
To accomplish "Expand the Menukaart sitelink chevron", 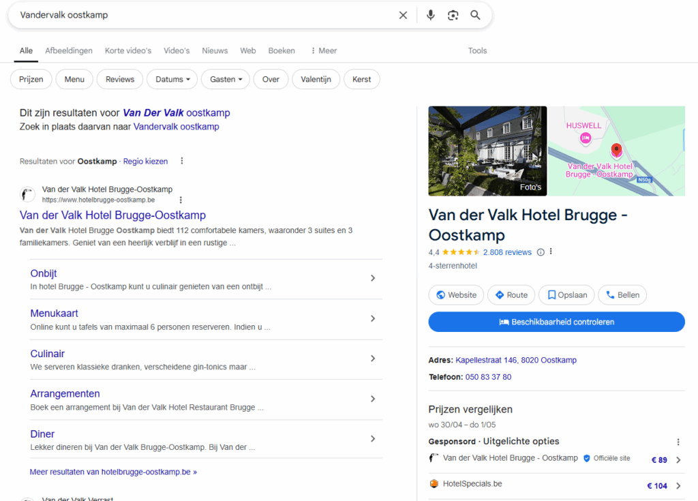I will pos(373,318).
